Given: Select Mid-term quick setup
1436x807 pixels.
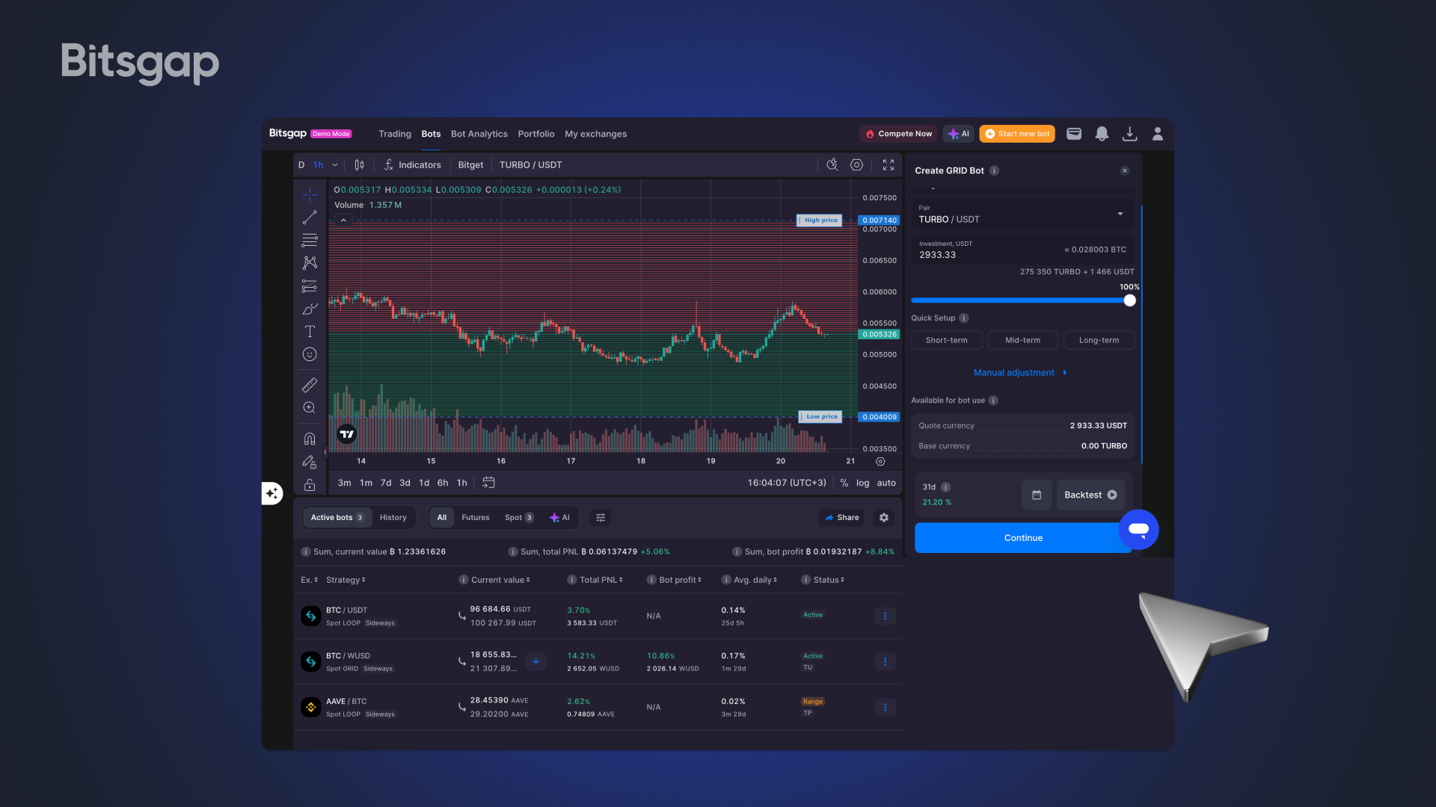Looking at the screenshot, I should (1022, 340).
